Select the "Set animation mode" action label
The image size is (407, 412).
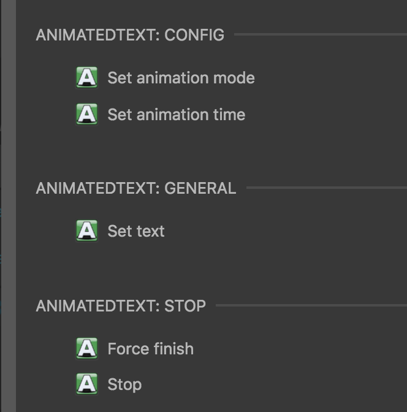(x=181, y=78)
